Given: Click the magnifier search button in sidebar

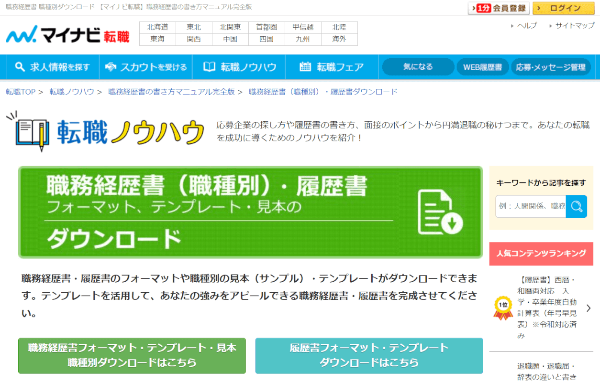Looking at the screenshot, I should pos(576,206).
